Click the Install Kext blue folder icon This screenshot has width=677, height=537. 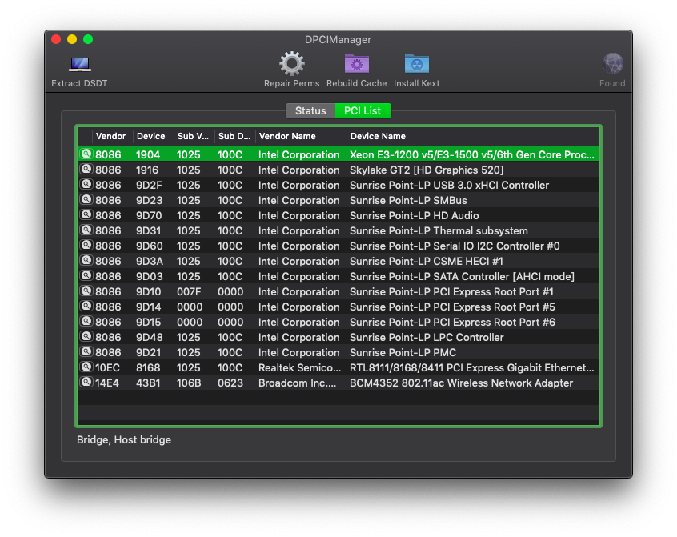417,64
